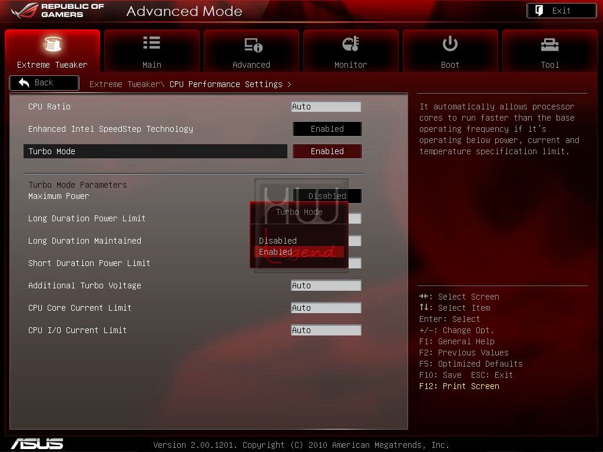Click the F5: Optimized Defaults hint
The width and height of the screenshot is (603, 452).
[471, 364]
